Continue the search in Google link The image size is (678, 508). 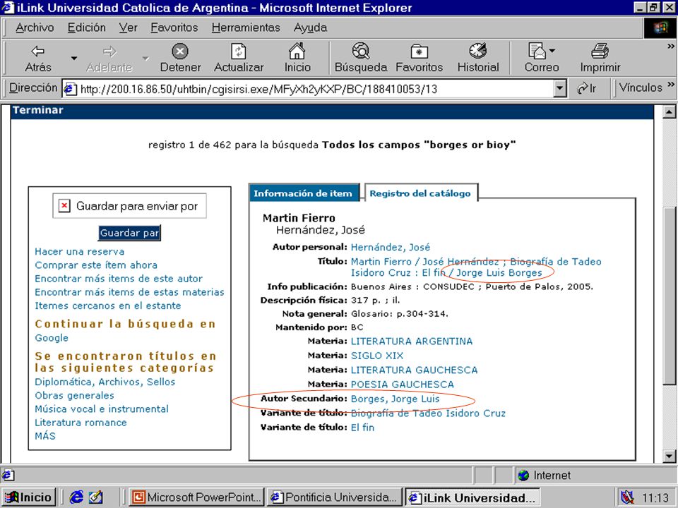pos(52,338)
